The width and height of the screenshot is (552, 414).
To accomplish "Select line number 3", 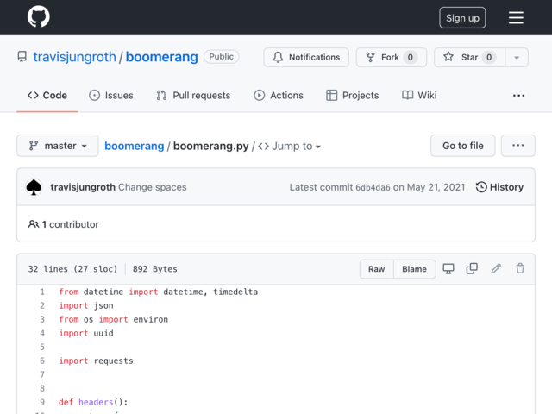I will (x=42, y=319).
